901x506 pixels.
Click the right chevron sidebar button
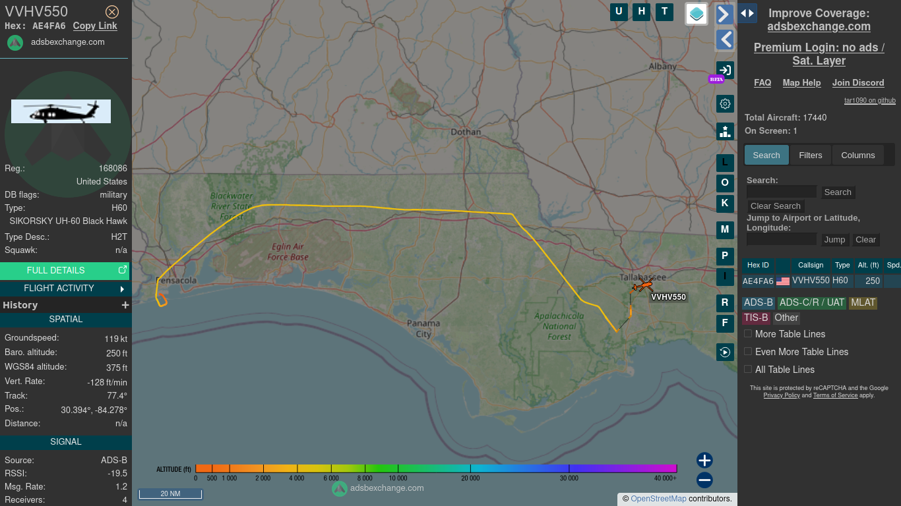coord(725,14)
